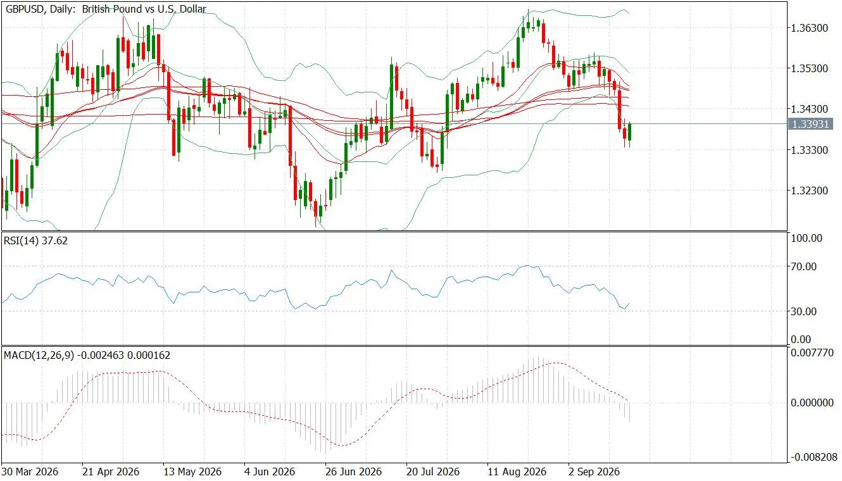Screen dimensions: 842x481
Task: Click the 2 Sep 2026 date label
Action: pyautogui.click(x=594, y=472)
